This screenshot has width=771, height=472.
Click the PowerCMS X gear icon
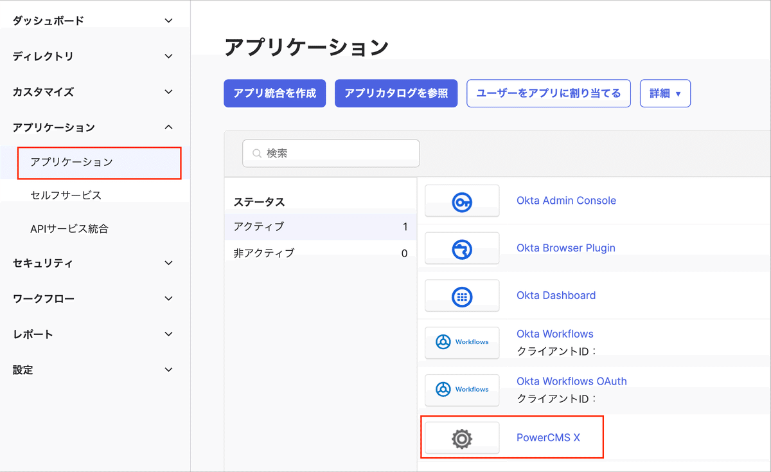[x=462, y=439]
